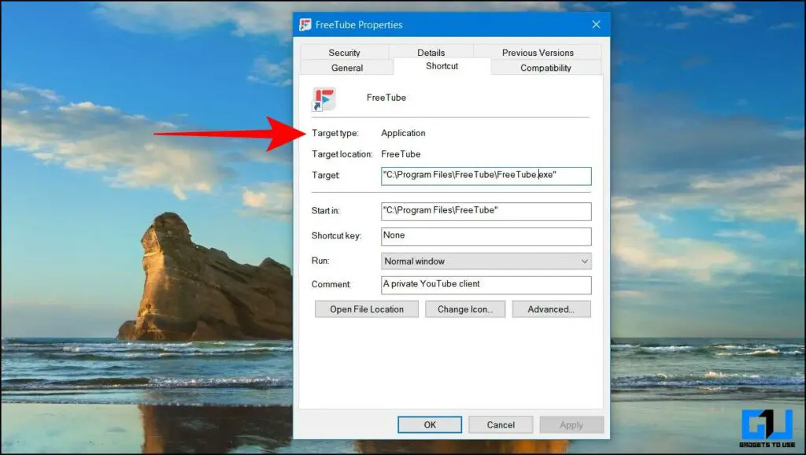Click the Comment label
This screenshot has width=806, height=455.
pyautogui.click(x=331, y=284)
